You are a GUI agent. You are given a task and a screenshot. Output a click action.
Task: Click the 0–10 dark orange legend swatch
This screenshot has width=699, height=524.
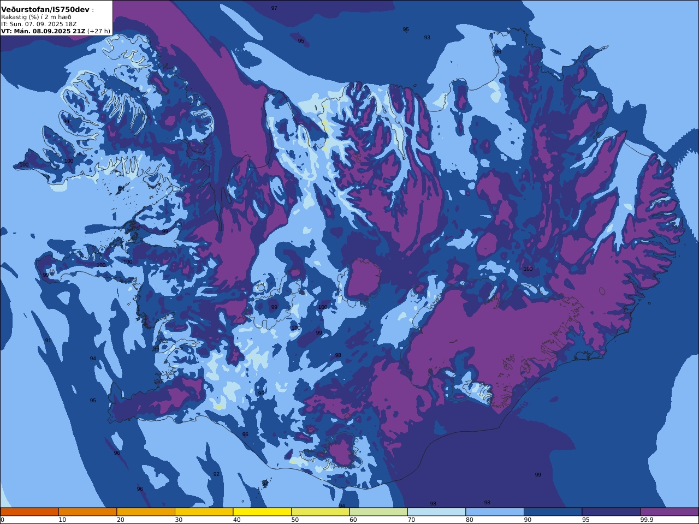(x=29, y=511)
